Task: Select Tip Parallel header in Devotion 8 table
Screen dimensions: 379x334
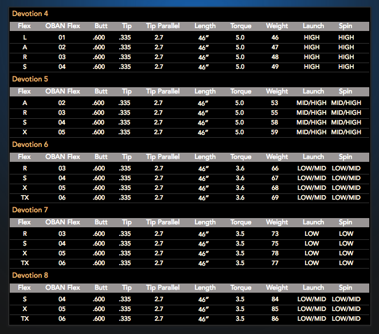Action: coord(163,288)
